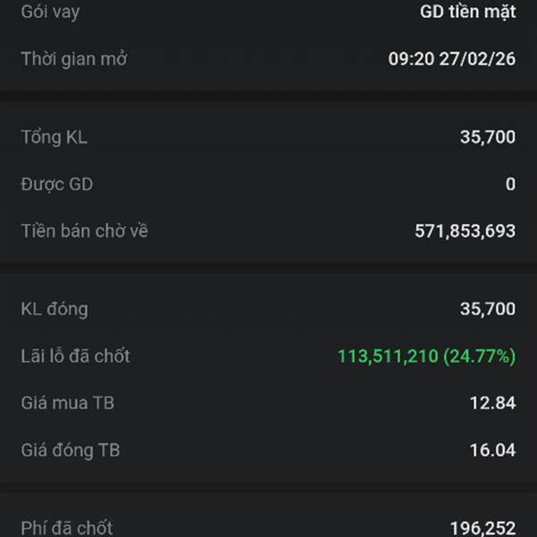Image resolution: width=537 pixels, height=537 pixels.
Task: Select the green profit figure 113,511,210 (24.77%)
Action: (426, 356)
